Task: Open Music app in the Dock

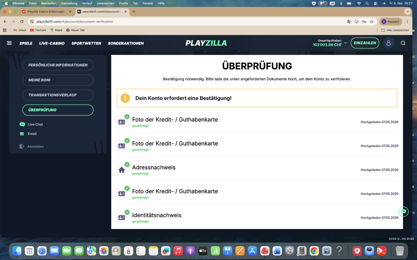Action: (178, 251)
